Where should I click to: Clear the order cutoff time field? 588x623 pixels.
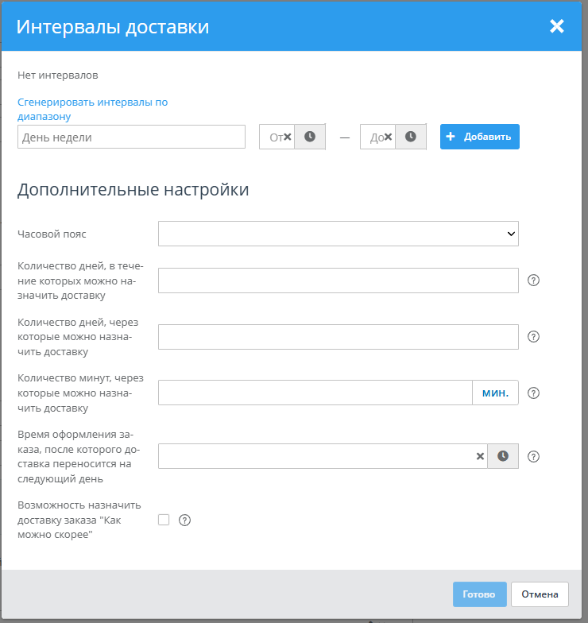(480, 456)
